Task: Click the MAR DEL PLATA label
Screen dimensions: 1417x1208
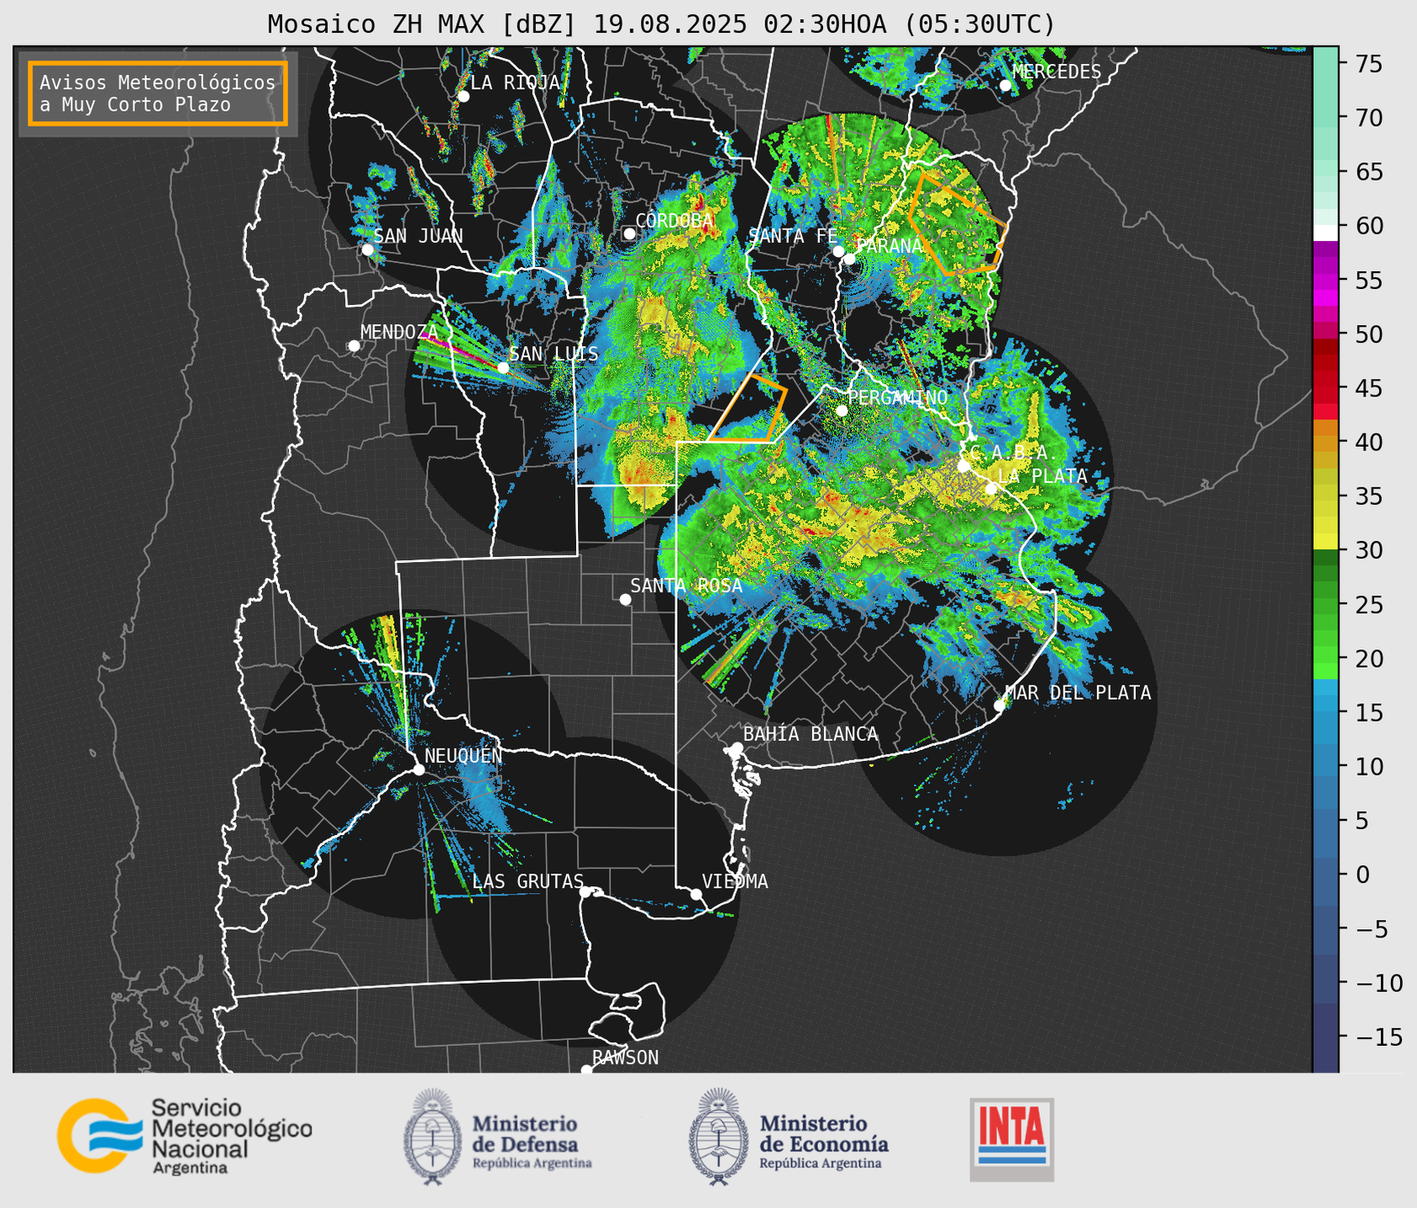Action: click(1078, 692)
